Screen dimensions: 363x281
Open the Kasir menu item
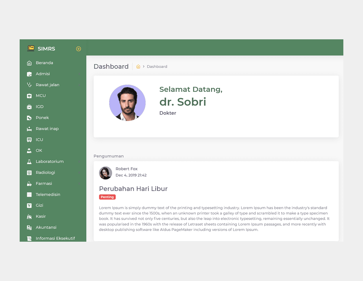point(41,216)
